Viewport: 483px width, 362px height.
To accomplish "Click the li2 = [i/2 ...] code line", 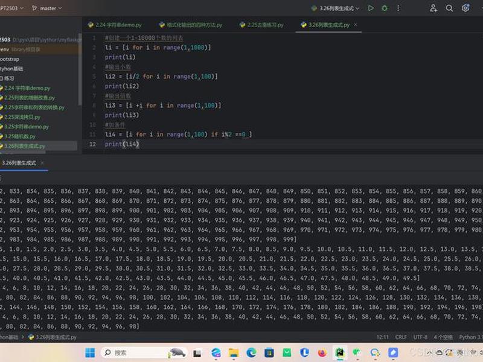I will coord(161,77).
